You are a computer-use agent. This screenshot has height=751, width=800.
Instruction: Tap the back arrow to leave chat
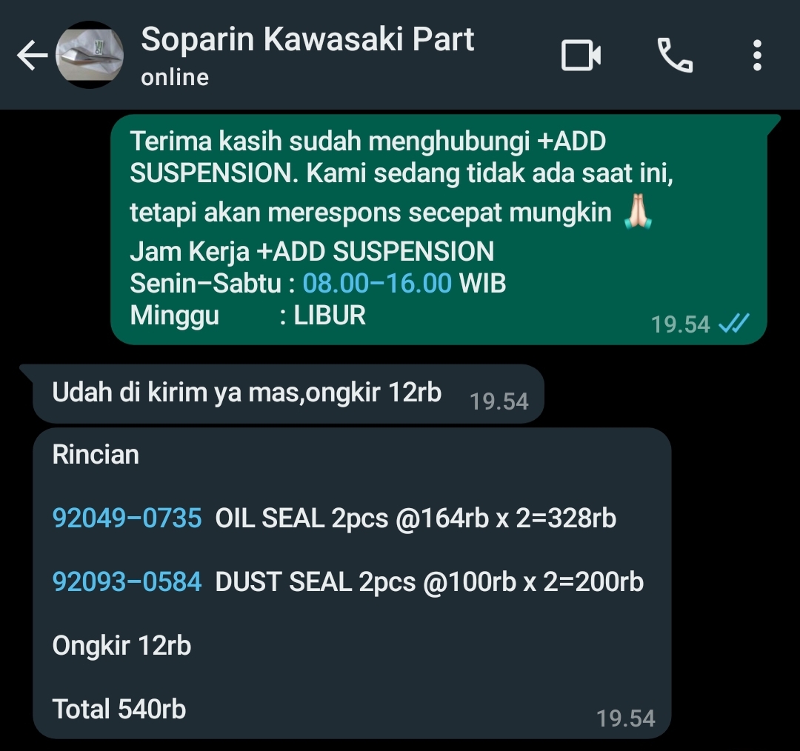[x=31, y=56]
